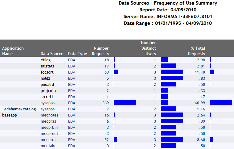Select the etlstats data source name
The height and width of the screenshot is (149, 234).
click(x=47, y=66)
